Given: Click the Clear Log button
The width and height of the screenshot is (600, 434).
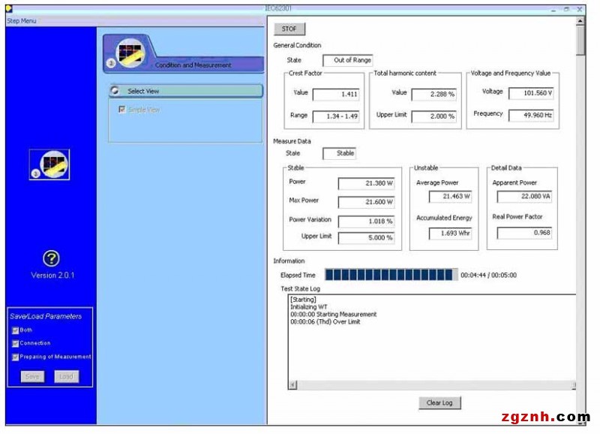Looking at the screenshot, I should coord(439,402).
